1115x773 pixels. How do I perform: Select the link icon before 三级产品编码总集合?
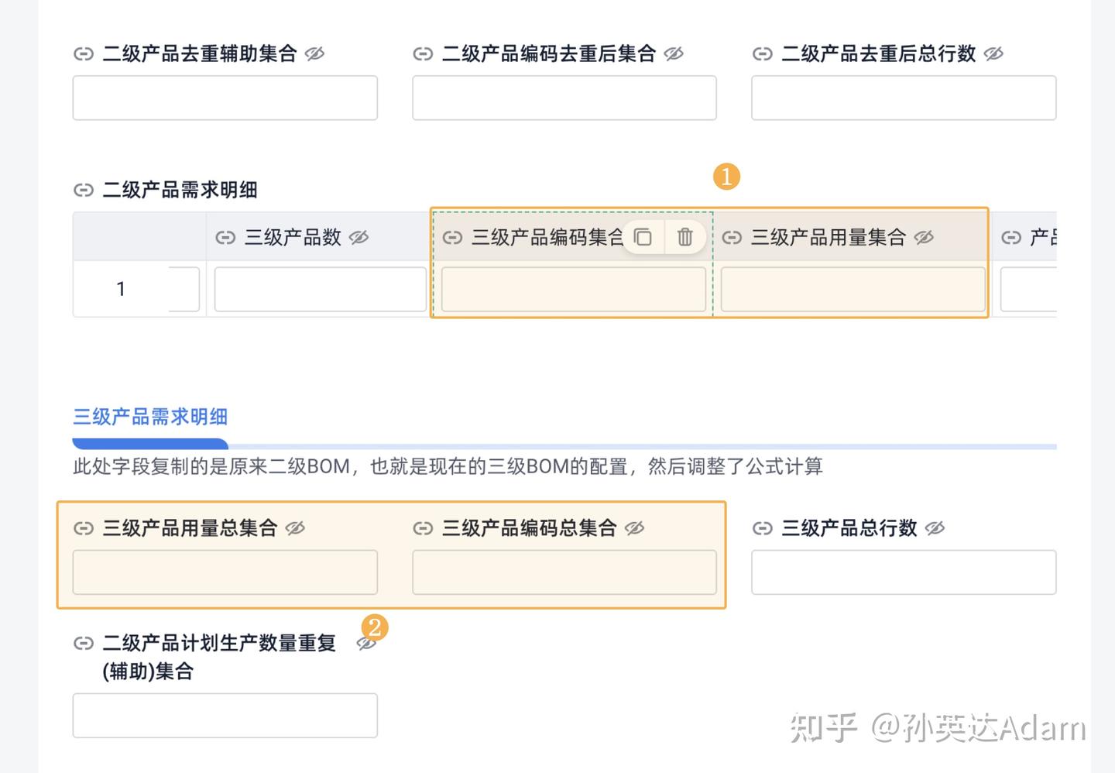point(424,527)
